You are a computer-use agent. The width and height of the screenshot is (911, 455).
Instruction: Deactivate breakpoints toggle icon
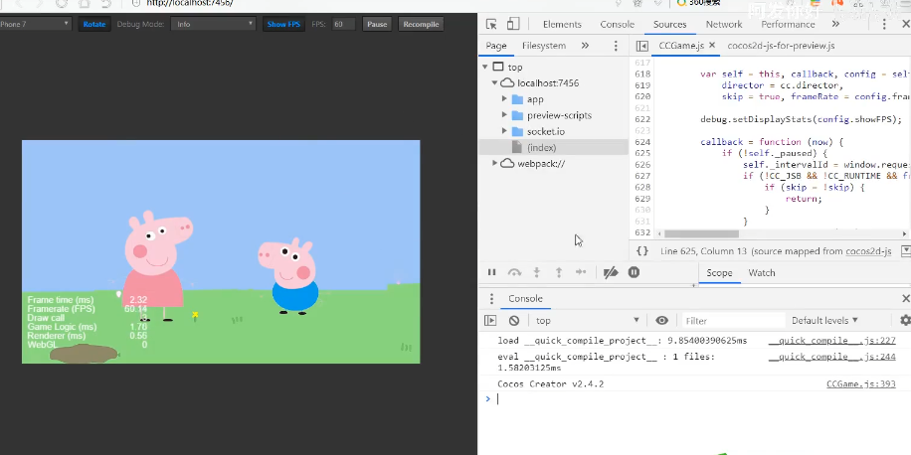click(x=611, y=272)
